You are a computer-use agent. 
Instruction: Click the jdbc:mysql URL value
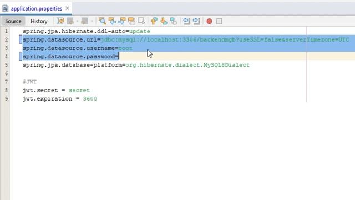[225, 40]
